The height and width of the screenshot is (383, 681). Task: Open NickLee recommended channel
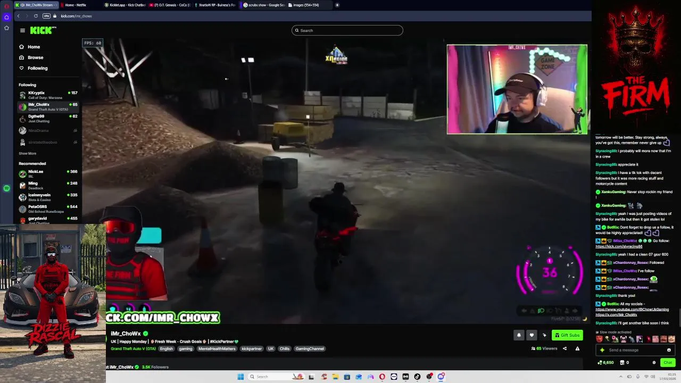48,174
